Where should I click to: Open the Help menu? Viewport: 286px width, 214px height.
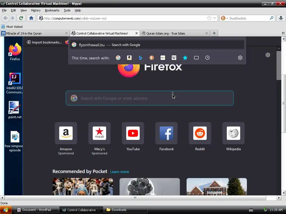[78, 10]
